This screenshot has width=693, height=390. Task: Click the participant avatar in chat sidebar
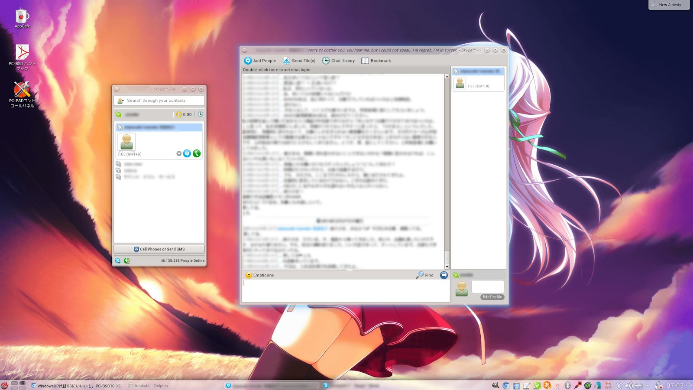tap(460, 83)
